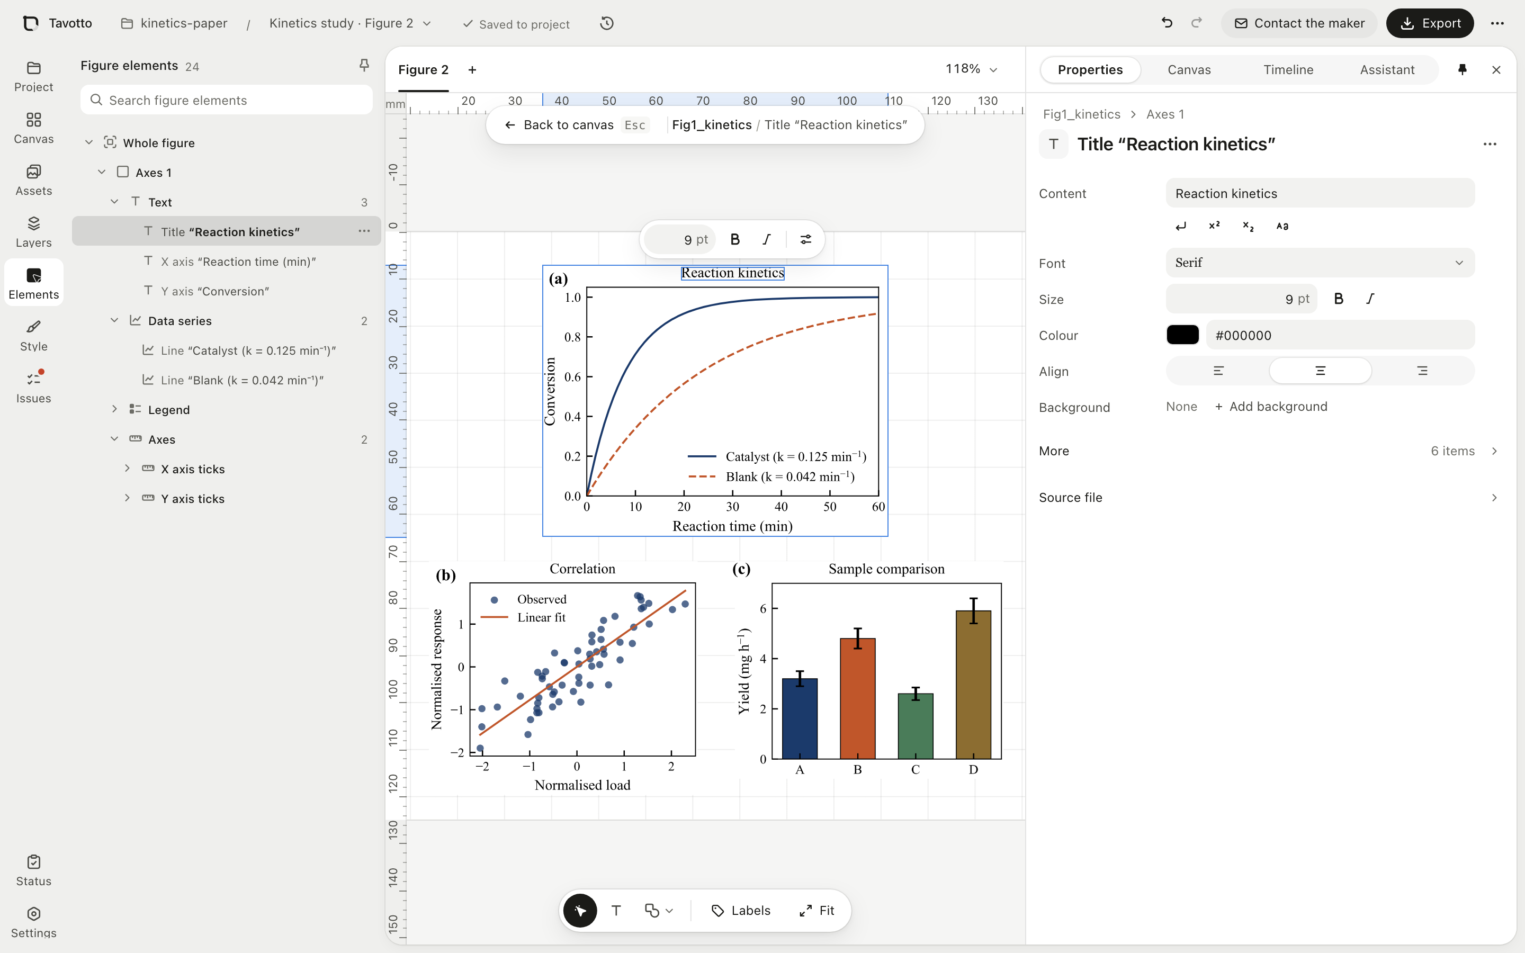Click the #000000 colour hex field
1525x953 pixels.
pyautogui.click(x=1340, y=335)
